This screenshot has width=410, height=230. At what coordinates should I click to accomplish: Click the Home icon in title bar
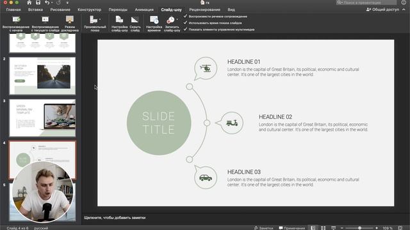click(29, 3)
